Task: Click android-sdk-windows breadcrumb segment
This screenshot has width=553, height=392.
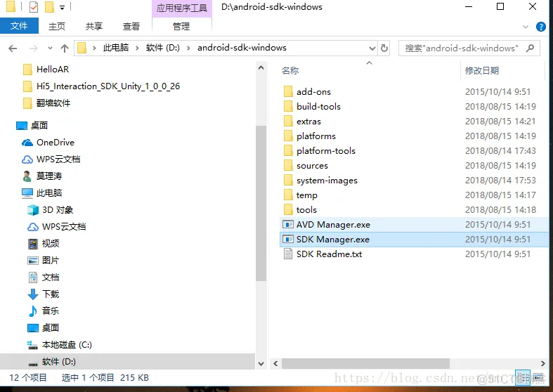Action: click(242, 48)
